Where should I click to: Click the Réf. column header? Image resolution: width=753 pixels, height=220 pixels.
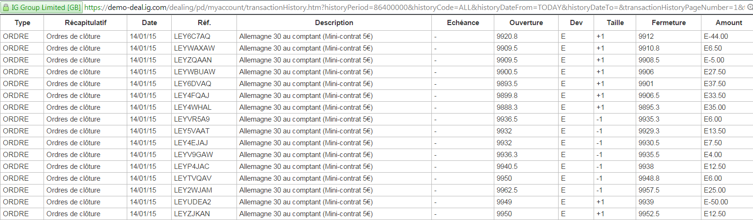204,23
